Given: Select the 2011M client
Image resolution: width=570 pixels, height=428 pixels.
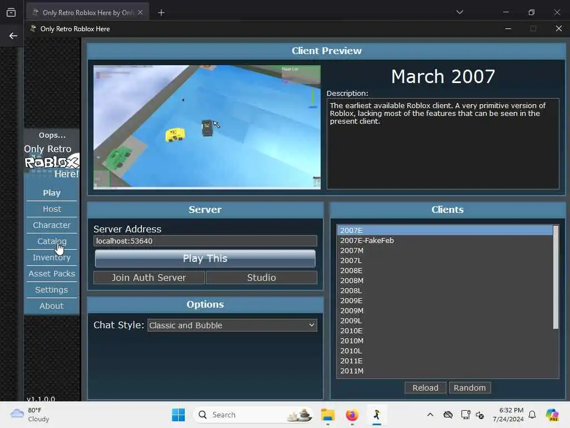Looking at the screenshot, I should pos(445,371).
